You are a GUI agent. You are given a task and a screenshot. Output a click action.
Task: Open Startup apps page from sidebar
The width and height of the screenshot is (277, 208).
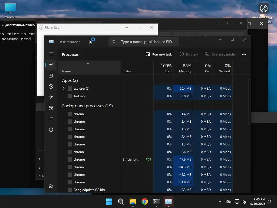tap(51, 97)
